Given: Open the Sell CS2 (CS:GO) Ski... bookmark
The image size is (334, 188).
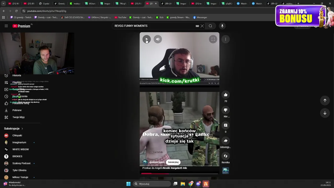Looking at the screenshot, I should point(73,17).
